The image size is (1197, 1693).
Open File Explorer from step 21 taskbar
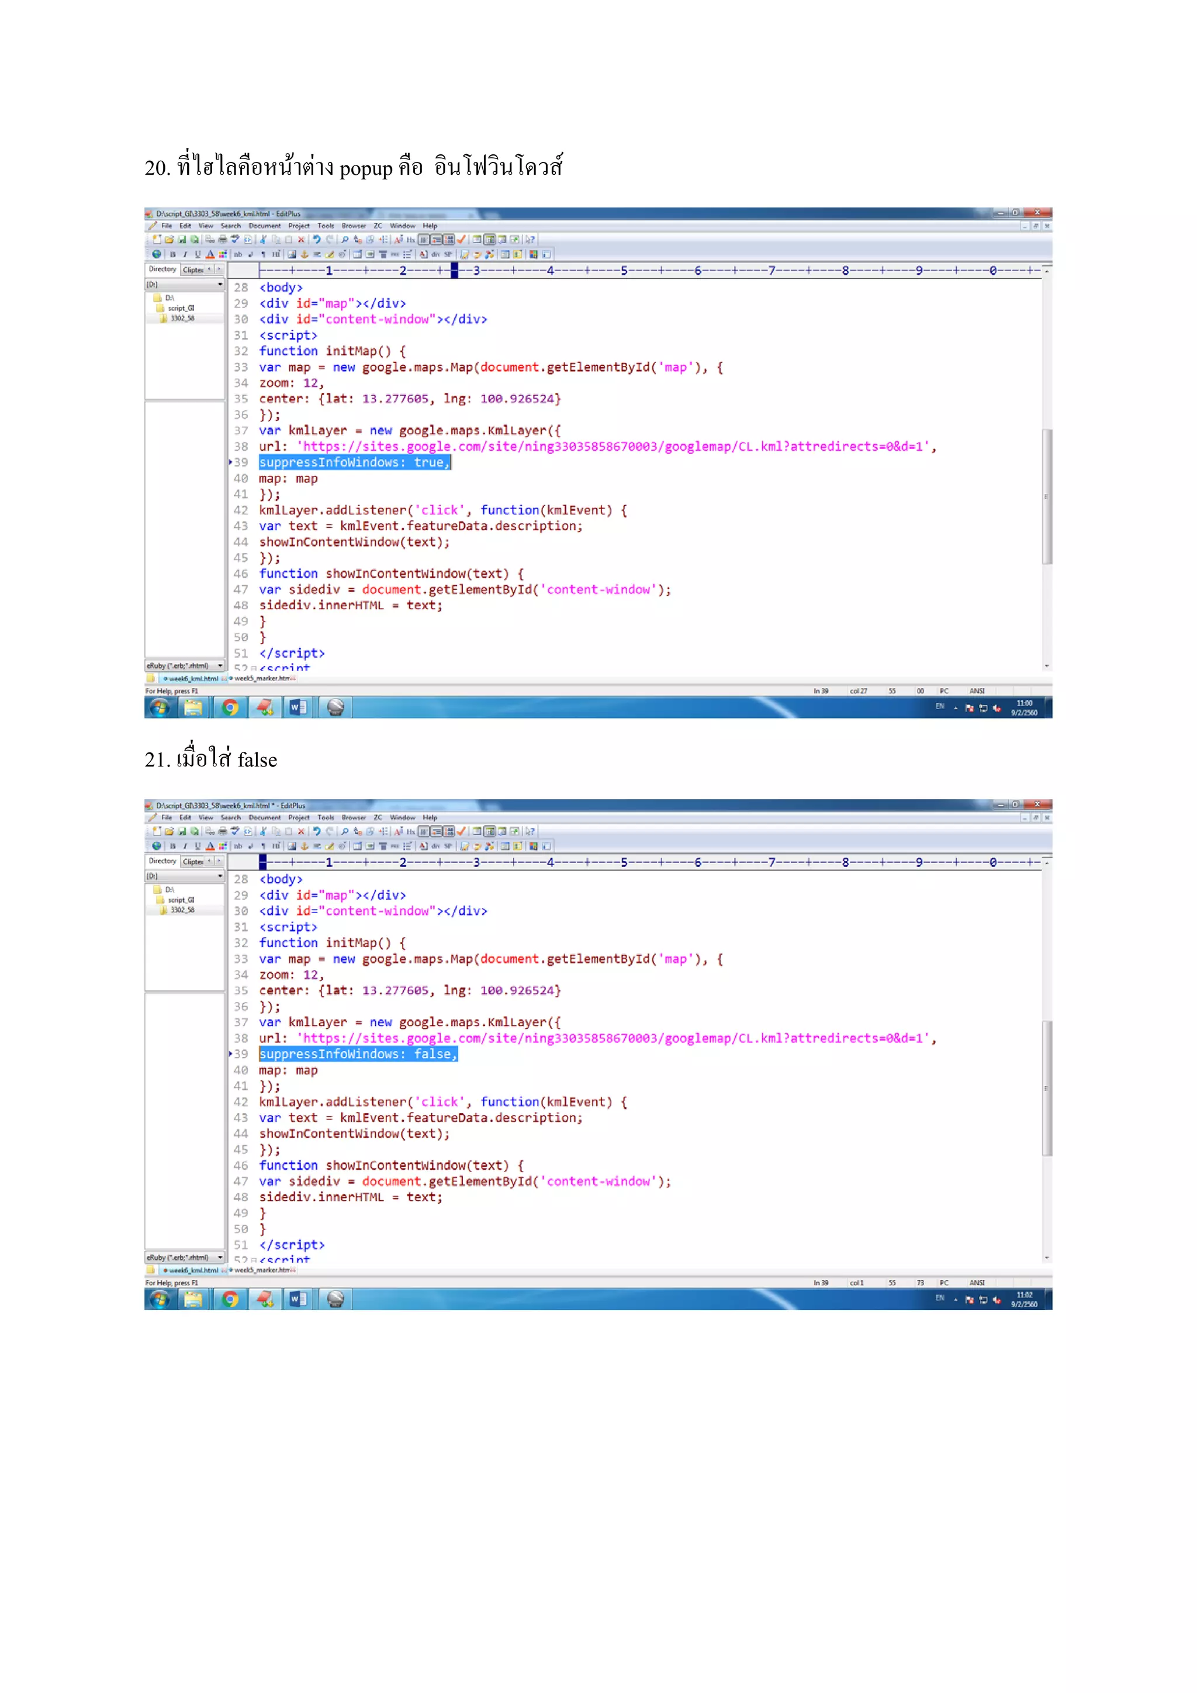click(193, 1299)
